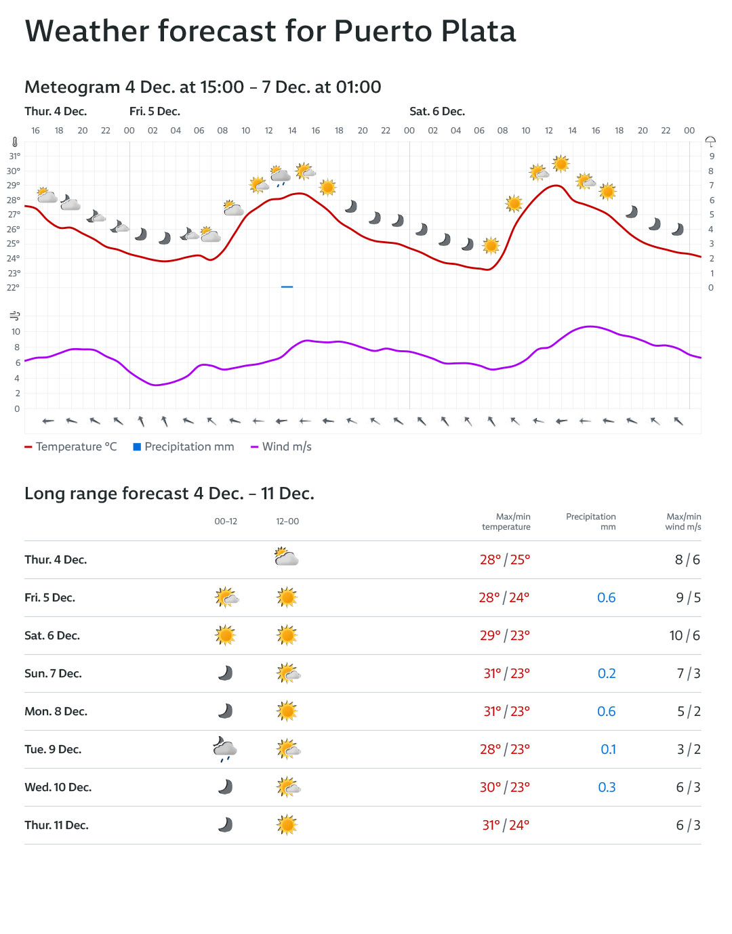Click Sat. 6 Dec. 12–00 sun icon
Image resolution: width=732 pixels, height=934 pixels.
[x=287, y=635]
